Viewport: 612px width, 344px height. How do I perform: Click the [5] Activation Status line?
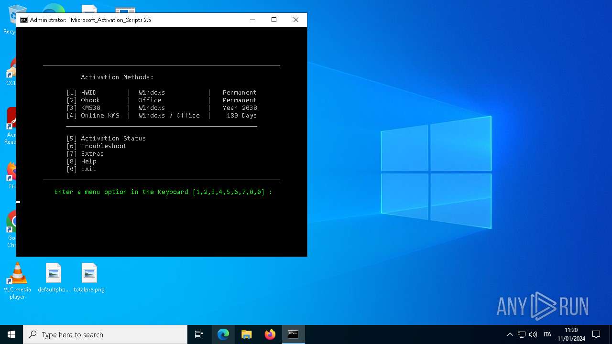pyautogui.click(x=106, y=139)
